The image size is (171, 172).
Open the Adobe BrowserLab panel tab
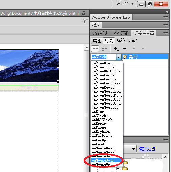111,17
